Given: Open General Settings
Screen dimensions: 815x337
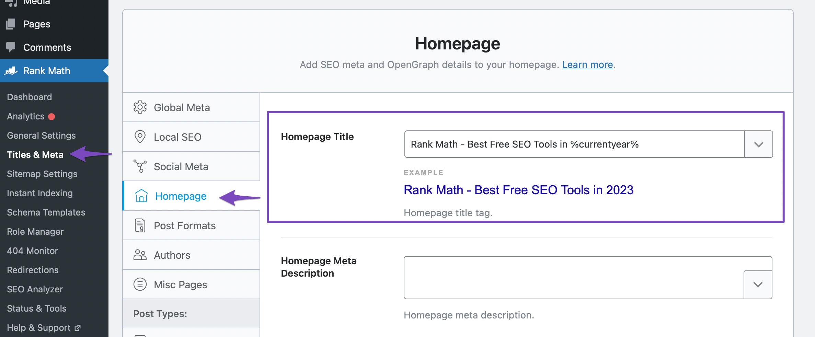Looking at the screenshot, I should coord(41,136).
